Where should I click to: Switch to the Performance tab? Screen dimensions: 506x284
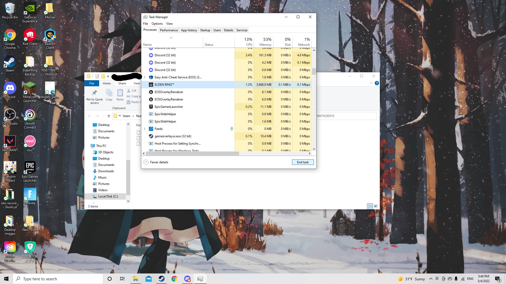pos(169,30)
